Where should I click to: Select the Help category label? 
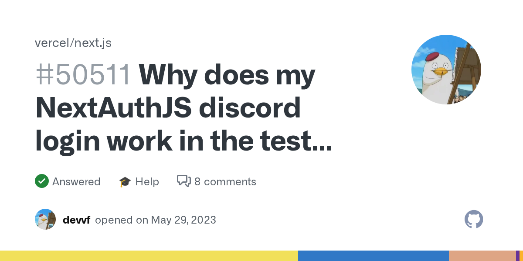pyautogui.click(x=147, y=182)
